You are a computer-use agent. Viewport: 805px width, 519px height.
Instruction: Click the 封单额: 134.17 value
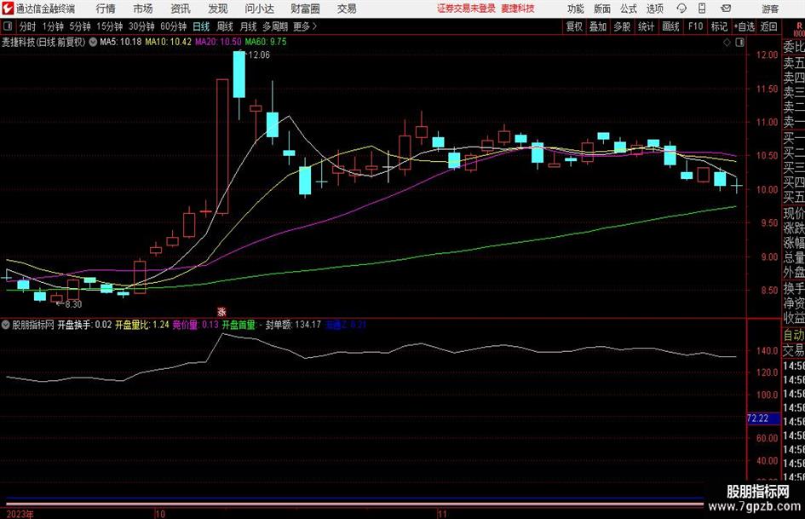click(293, 325)
